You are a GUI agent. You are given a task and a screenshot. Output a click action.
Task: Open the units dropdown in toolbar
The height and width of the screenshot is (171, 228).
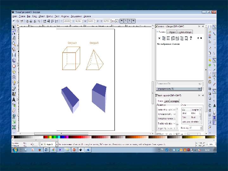click(117, 21)
